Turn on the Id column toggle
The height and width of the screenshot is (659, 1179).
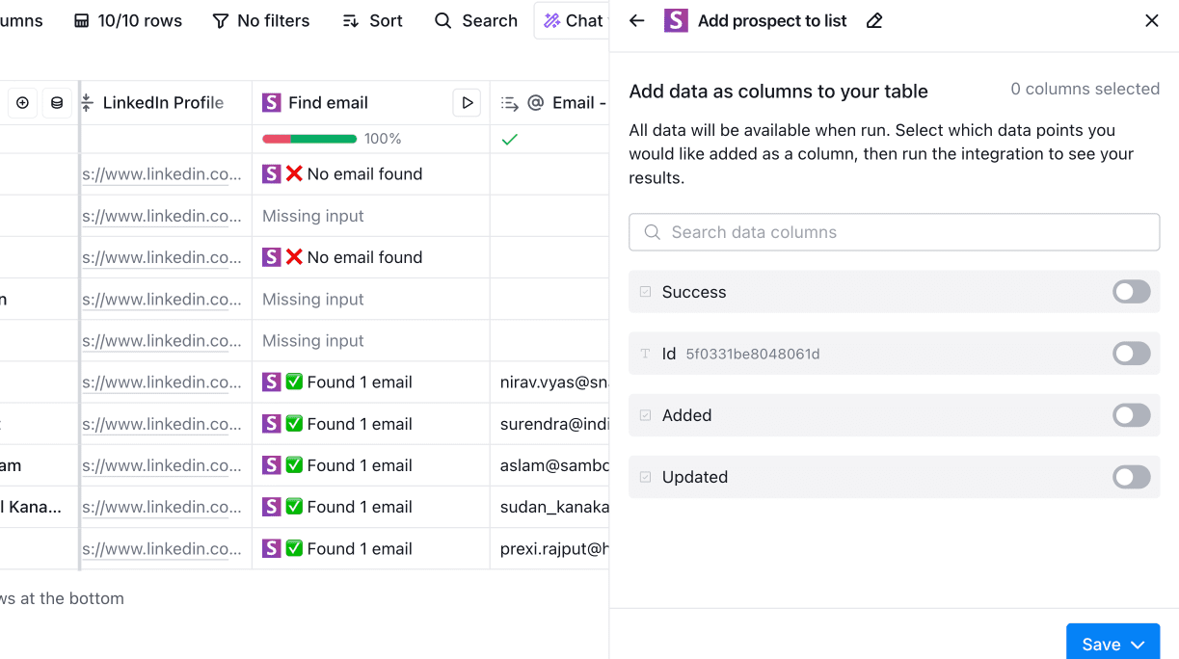[1131, 354]
